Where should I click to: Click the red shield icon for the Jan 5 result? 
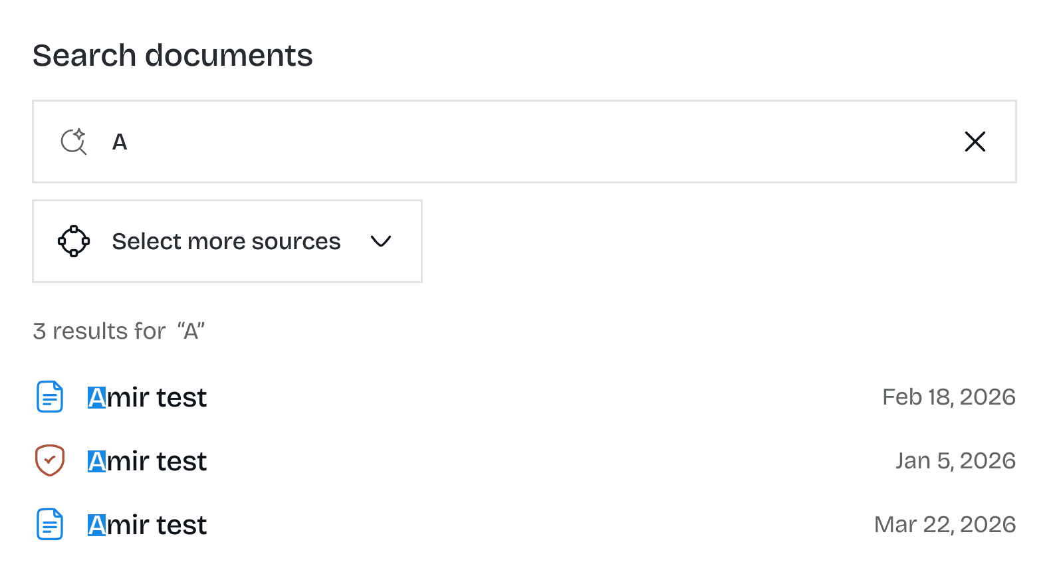50,460
